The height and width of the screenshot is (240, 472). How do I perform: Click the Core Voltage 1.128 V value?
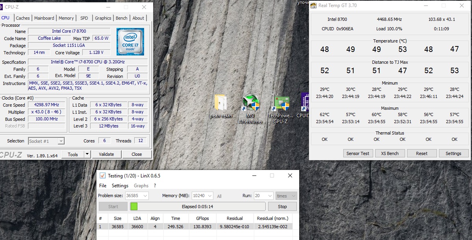[x=96, y=52]
